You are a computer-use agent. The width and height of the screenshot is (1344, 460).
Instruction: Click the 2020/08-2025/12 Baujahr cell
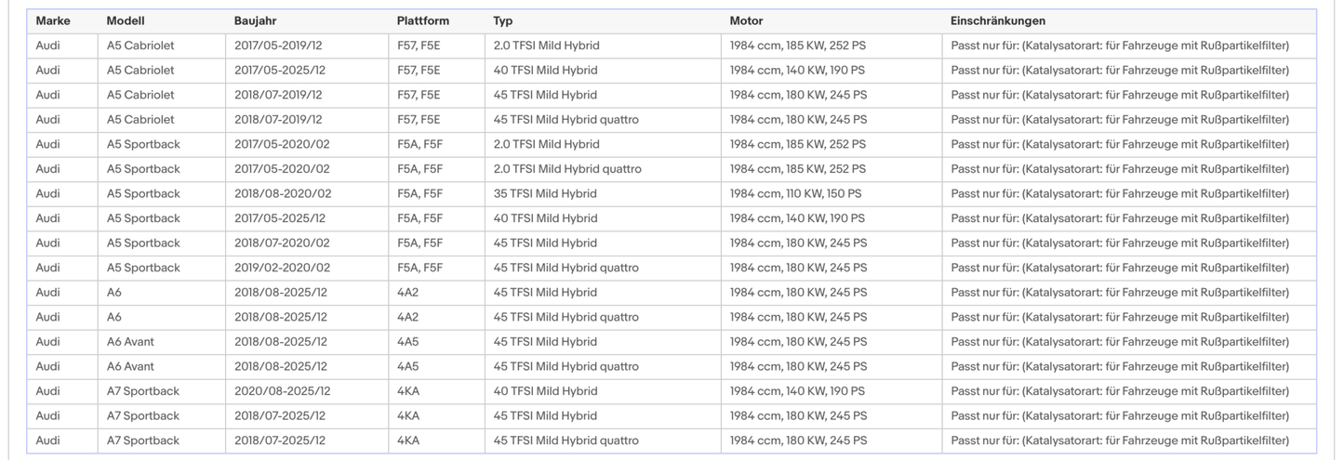(x=282, y=391)
